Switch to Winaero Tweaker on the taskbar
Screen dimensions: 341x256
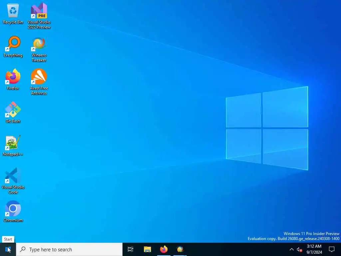[180, 249]
